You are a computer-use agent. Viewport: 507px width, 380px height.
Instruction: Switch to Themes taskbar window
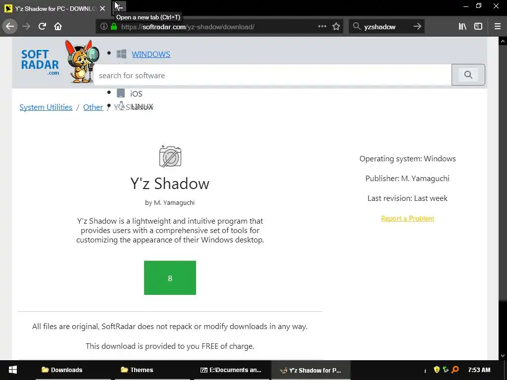pyautogui.click(x=152, y=370)
